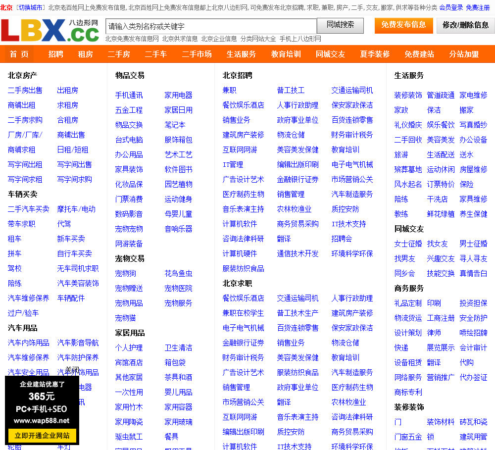This screenshot has height=450, width=495.
Task: Click the www.wap588.net ad text
Action: 42,421
